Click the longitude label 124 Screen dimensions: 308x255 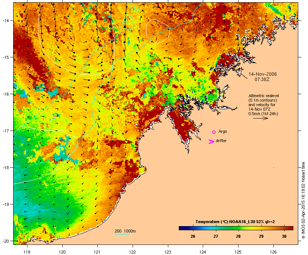(x=203, y=252)
